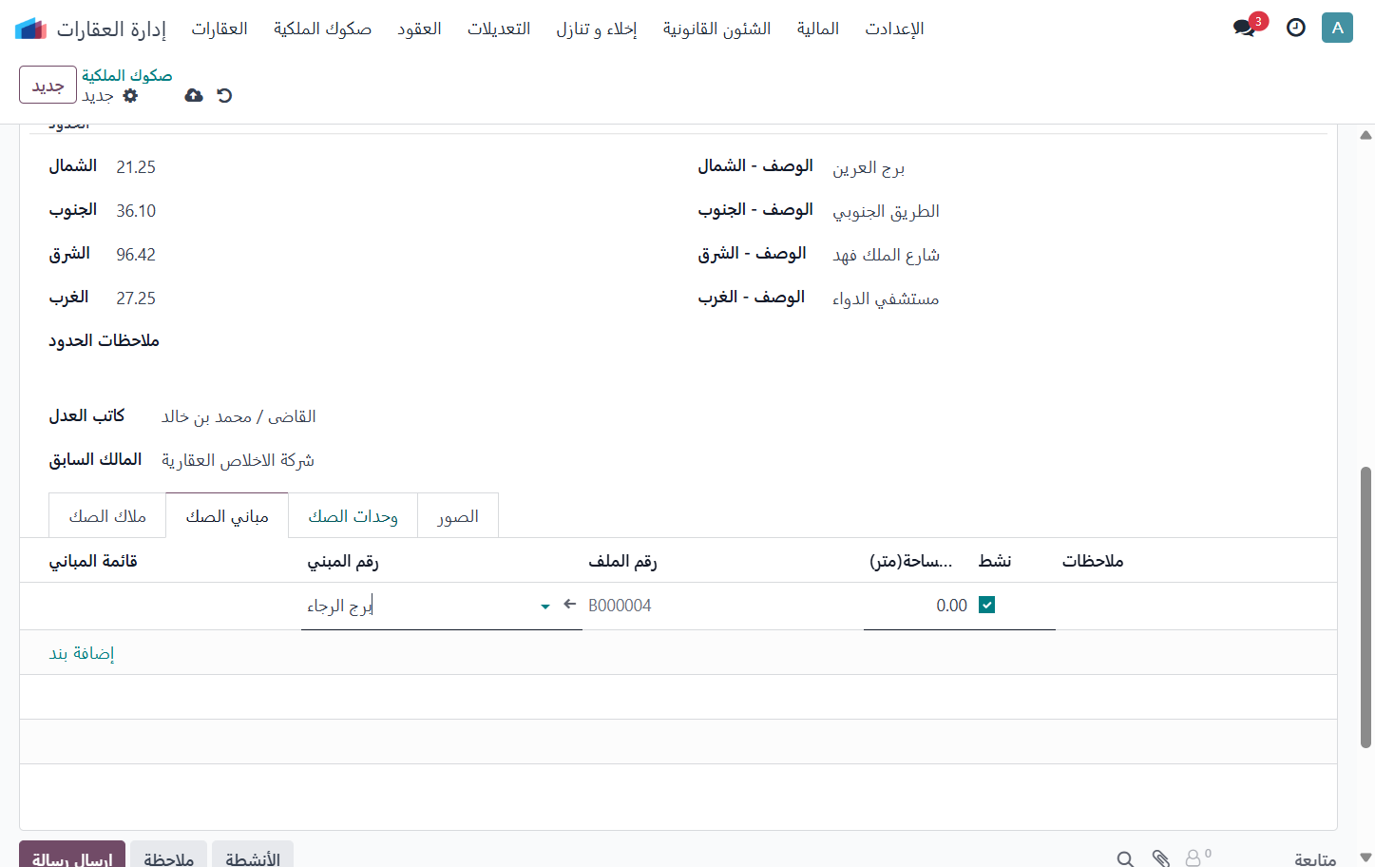Click the صكوك الملكية breadcrumb link
The width and height of the screenshot is (1375, 867).
[127, 75]
